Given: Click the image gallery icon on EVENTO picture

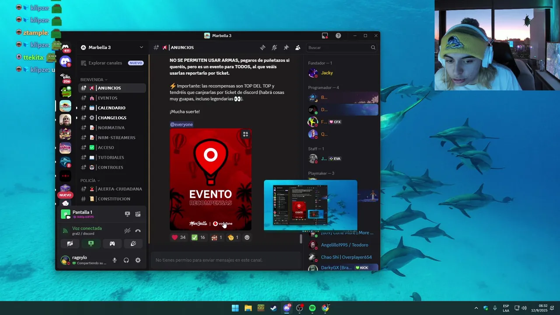Looking at the screenshot, I should 245,134.
